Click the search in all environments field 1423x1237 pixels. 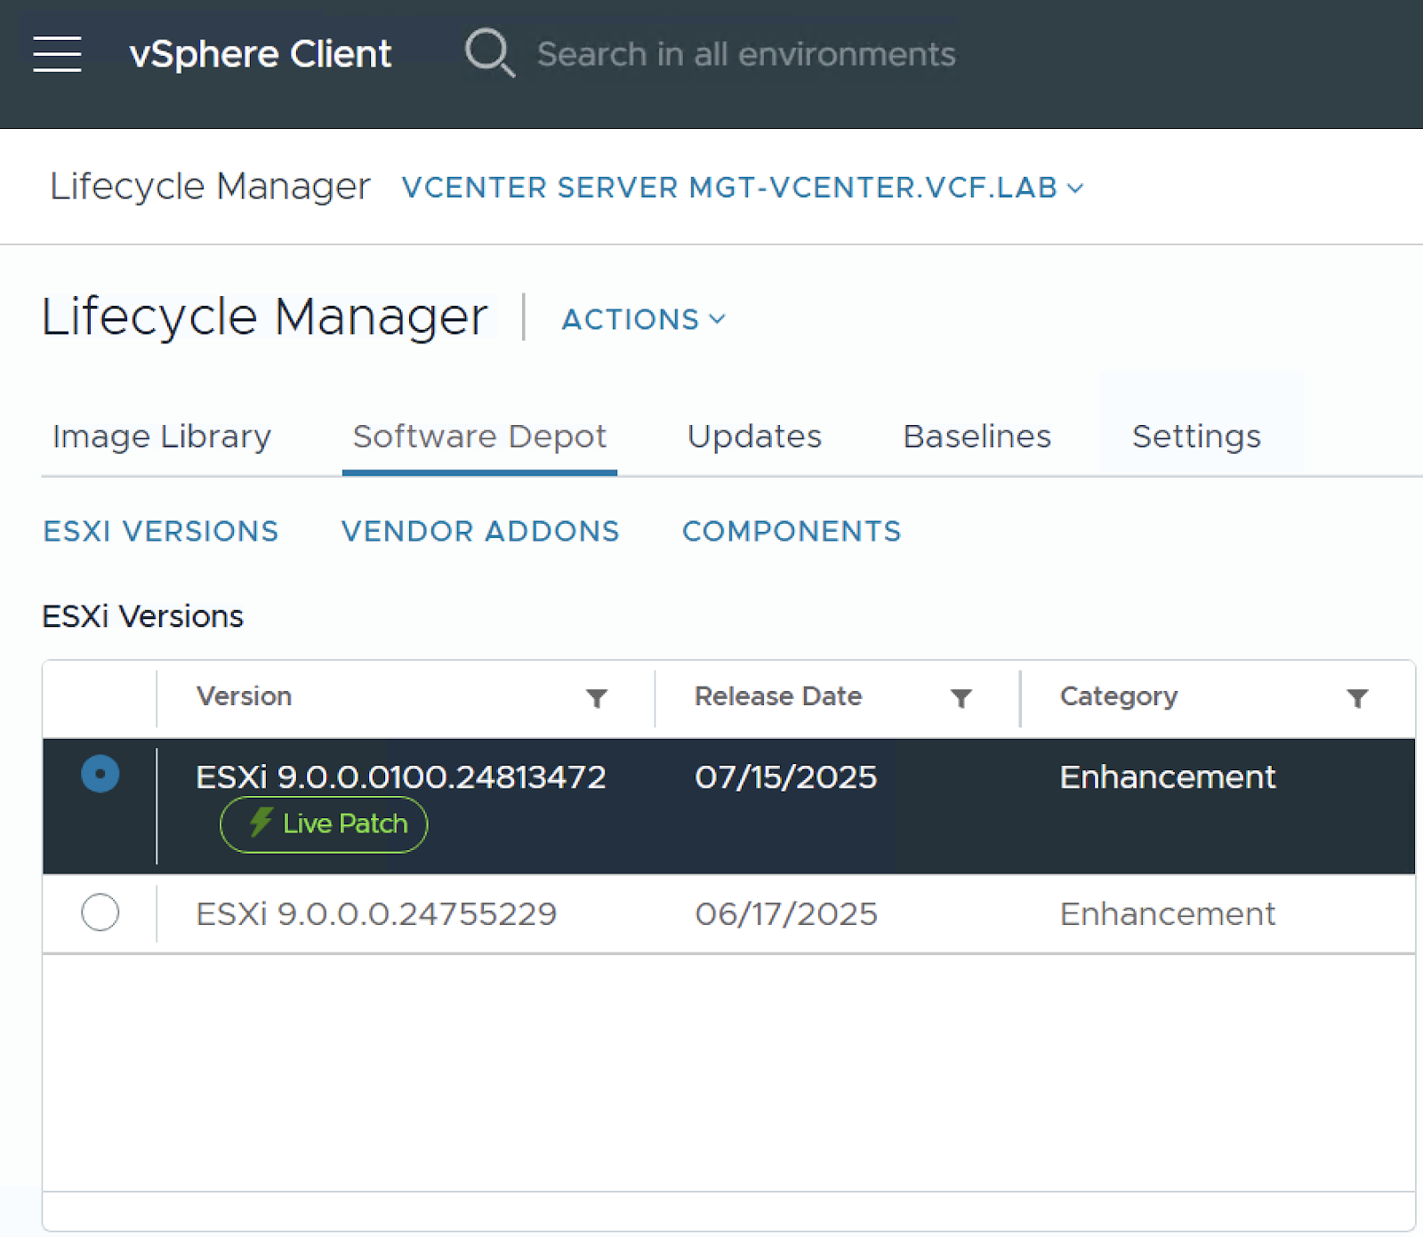[745, 53]
